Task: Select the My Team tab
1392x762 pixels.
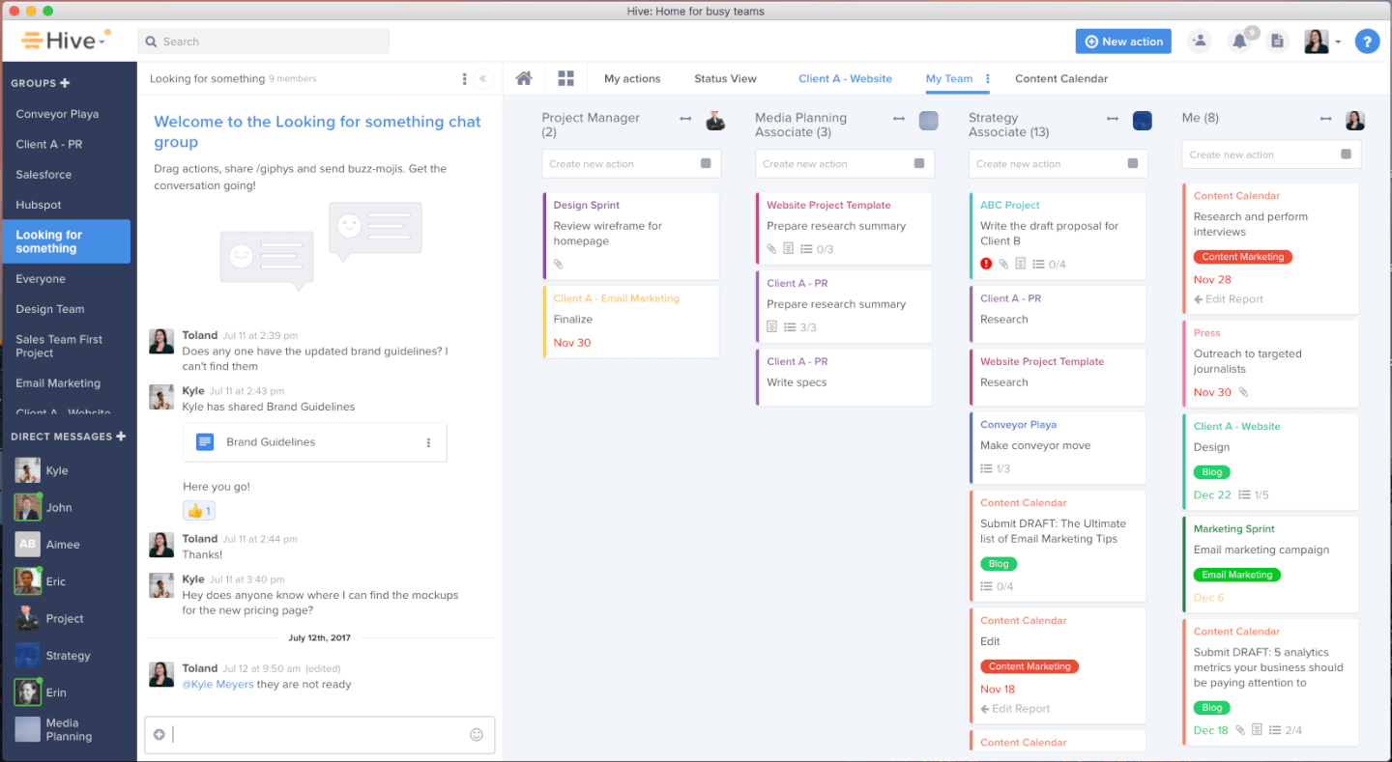Action: [949, 79]
